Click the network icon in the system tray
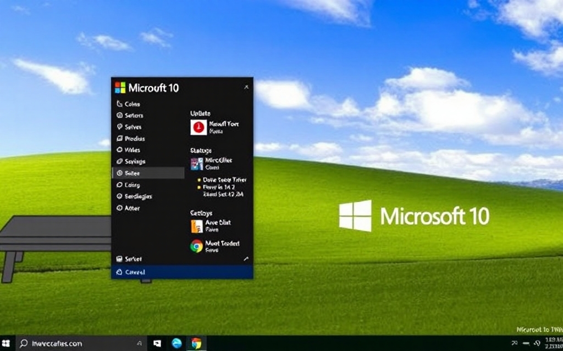 point(514,343)
